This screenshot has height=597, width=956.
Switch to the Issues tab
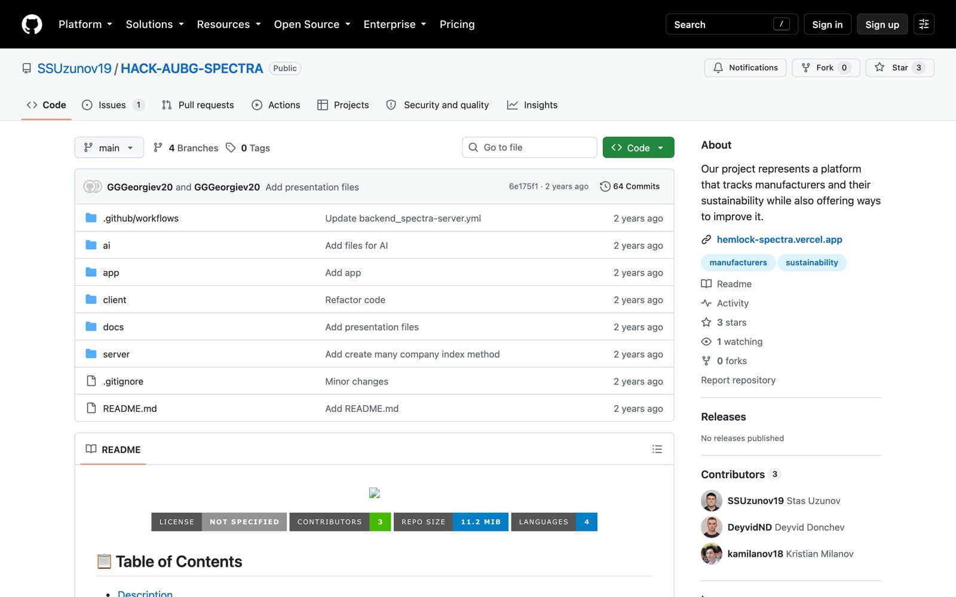[113, 105]
